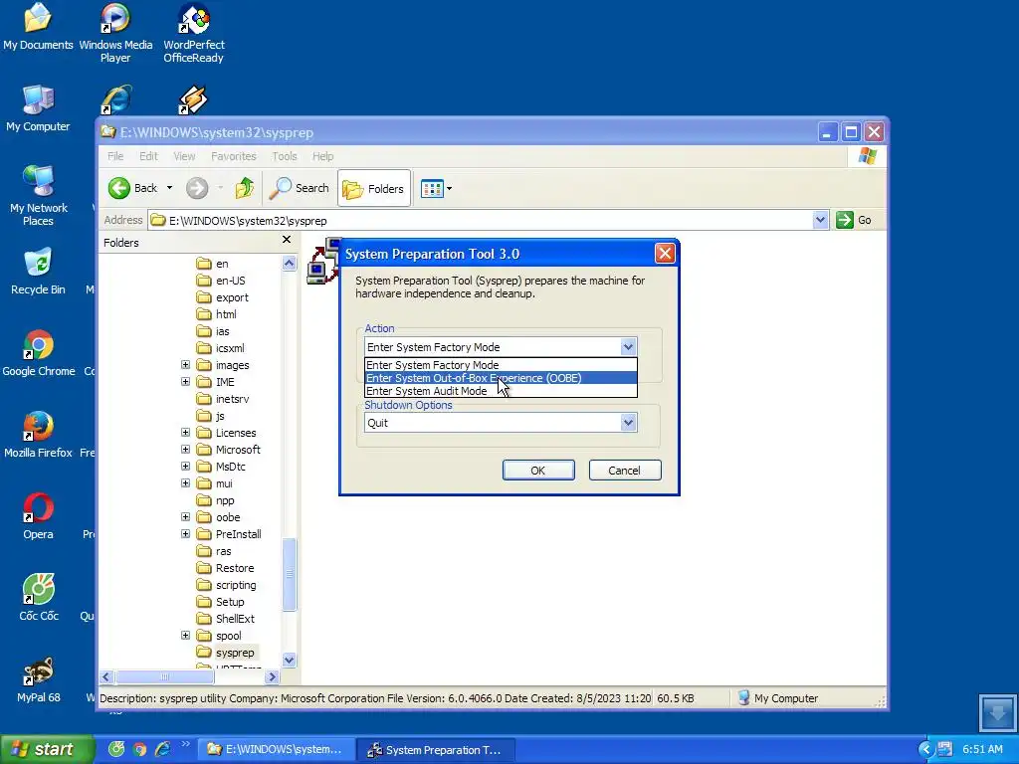Click folder tree scroll down arrow
The height and width of the screenshot is (764, 1019).
pyautogui.click(x=290, y=661)
